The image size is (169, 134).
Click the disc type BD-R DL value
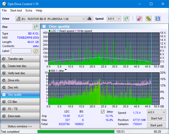33,33
